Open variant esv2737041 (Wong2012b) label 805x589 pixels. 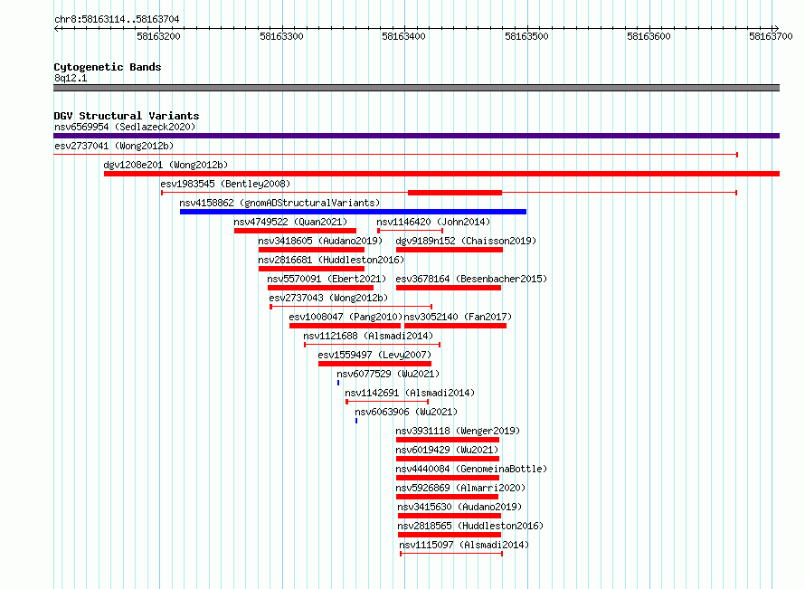pyautogui.click(x=114, y=146)
